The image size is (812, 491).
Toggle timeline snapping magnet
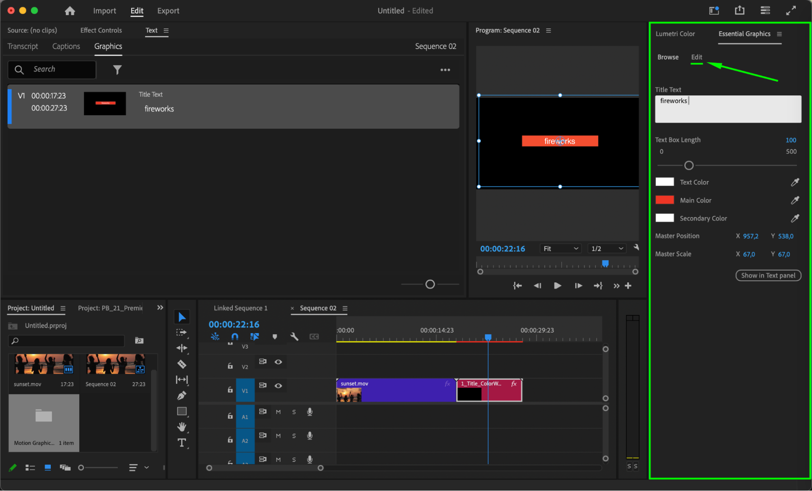click(235, 336)
